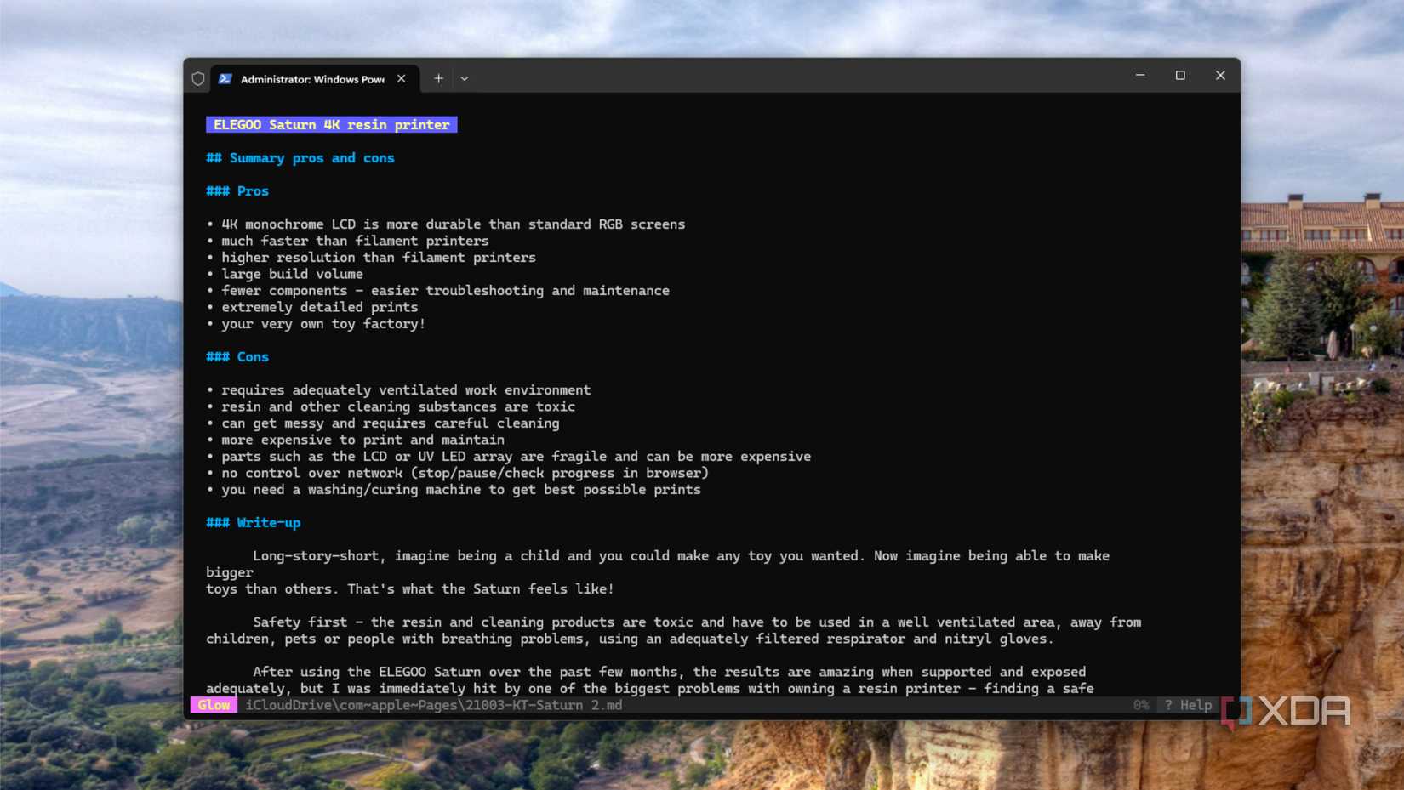Screen dimensions: 1404x790
Task: Click the toy factory bullet point
Action: (322, 324)
